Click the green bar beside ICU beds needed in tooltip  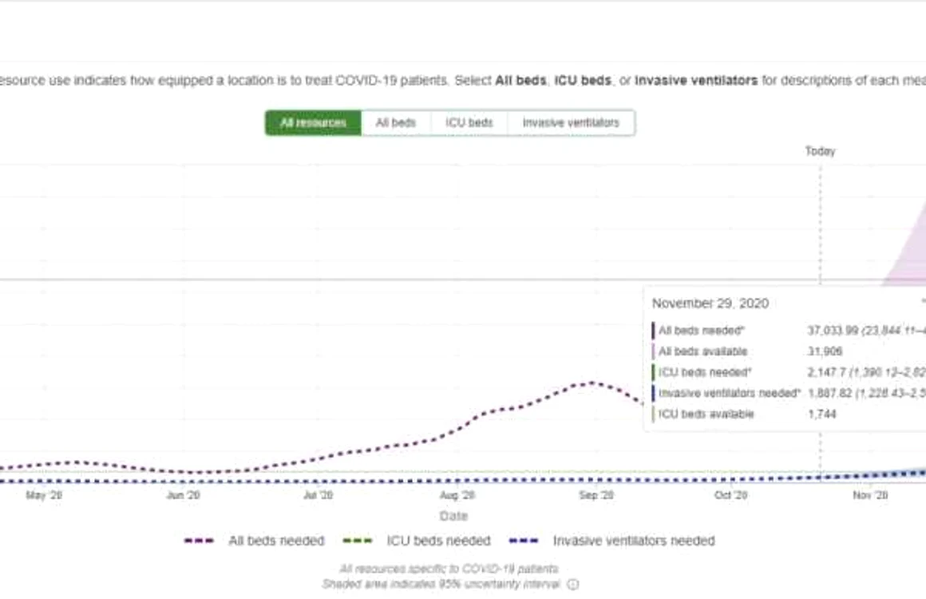click(653, 373)
